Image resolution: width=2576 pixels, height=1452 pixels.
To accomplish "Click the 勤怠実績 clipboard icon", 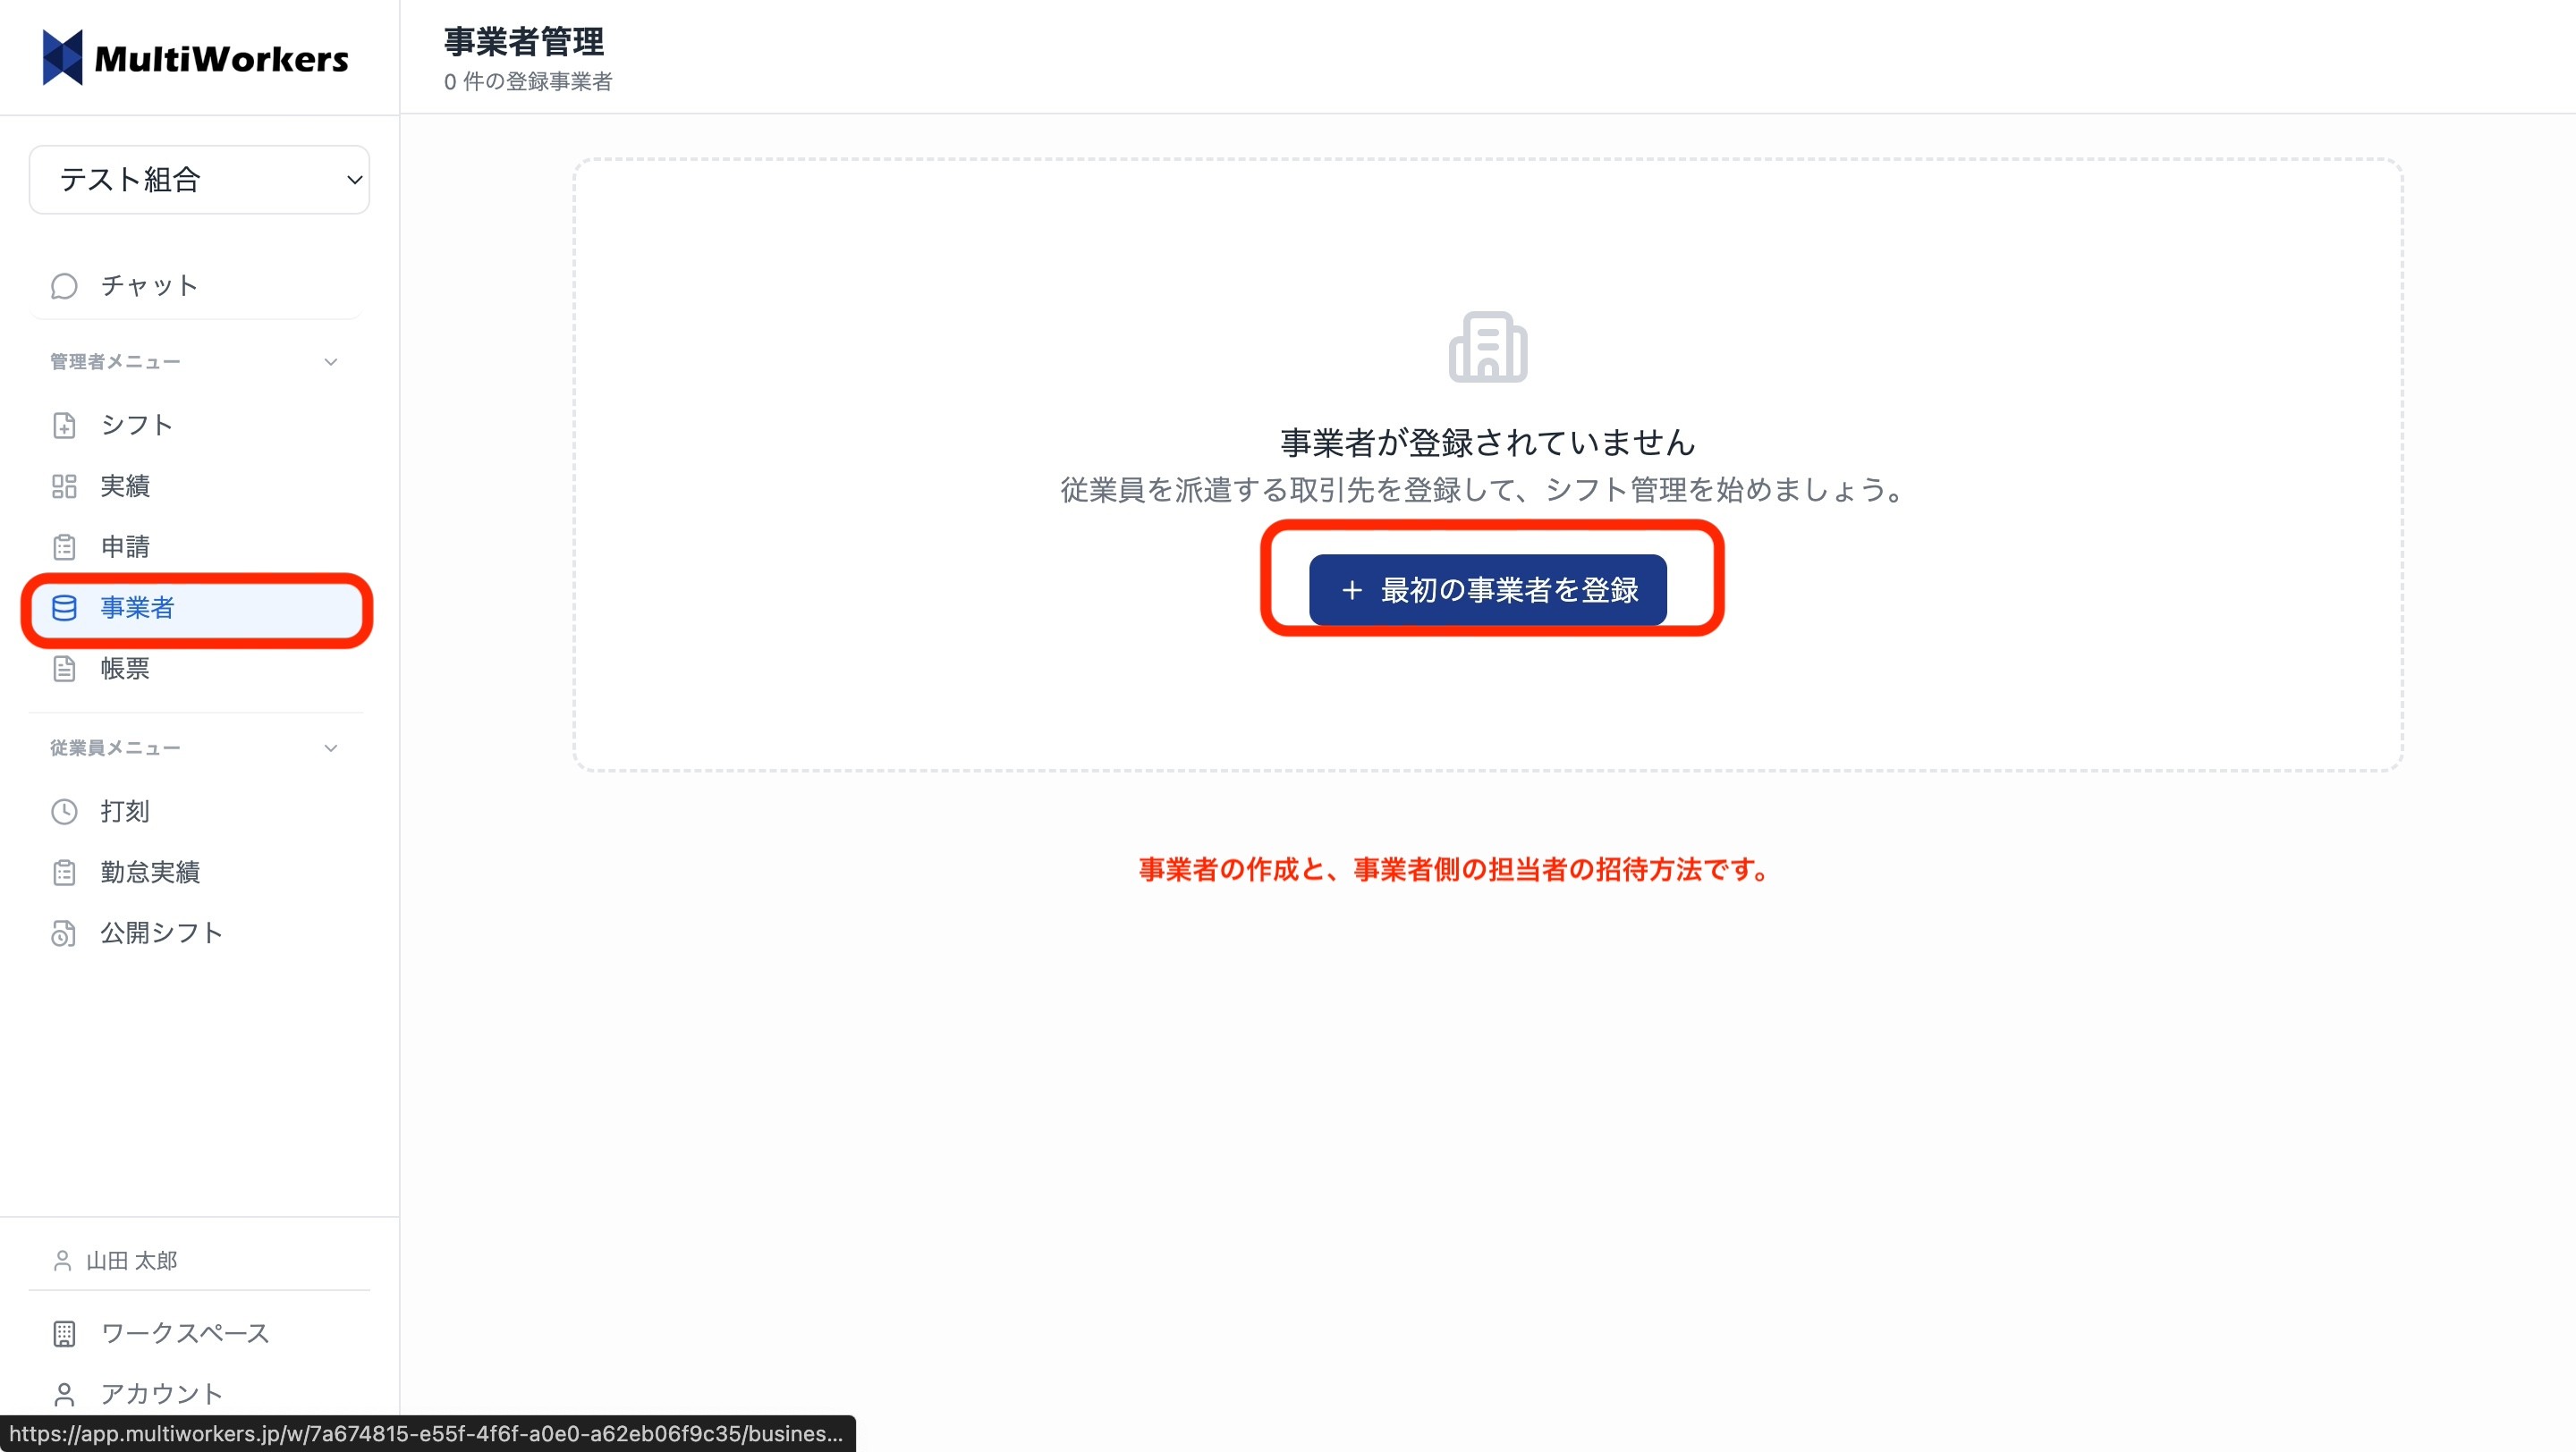I will (64, 873).
